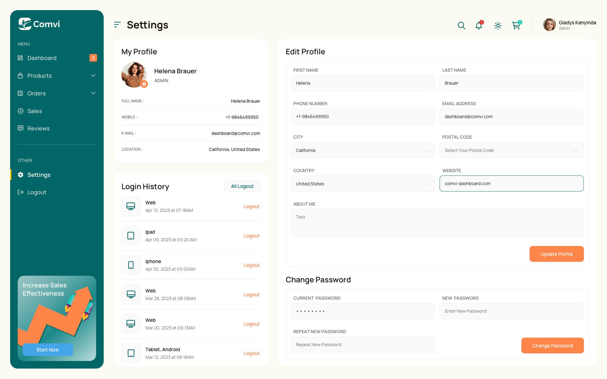The width and height of the screenshot is (607, 379).
Task: Click All Logout in Login History
Action: [x=242, y=186]
